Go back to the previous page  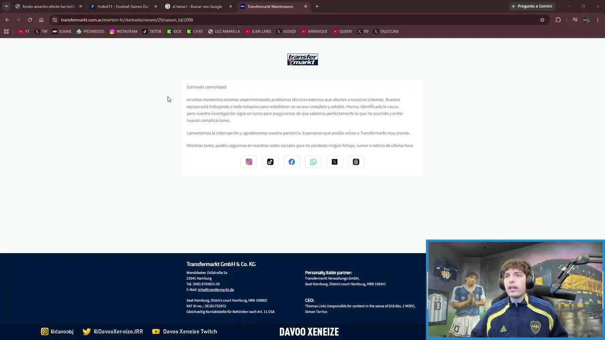coord(7,20)
